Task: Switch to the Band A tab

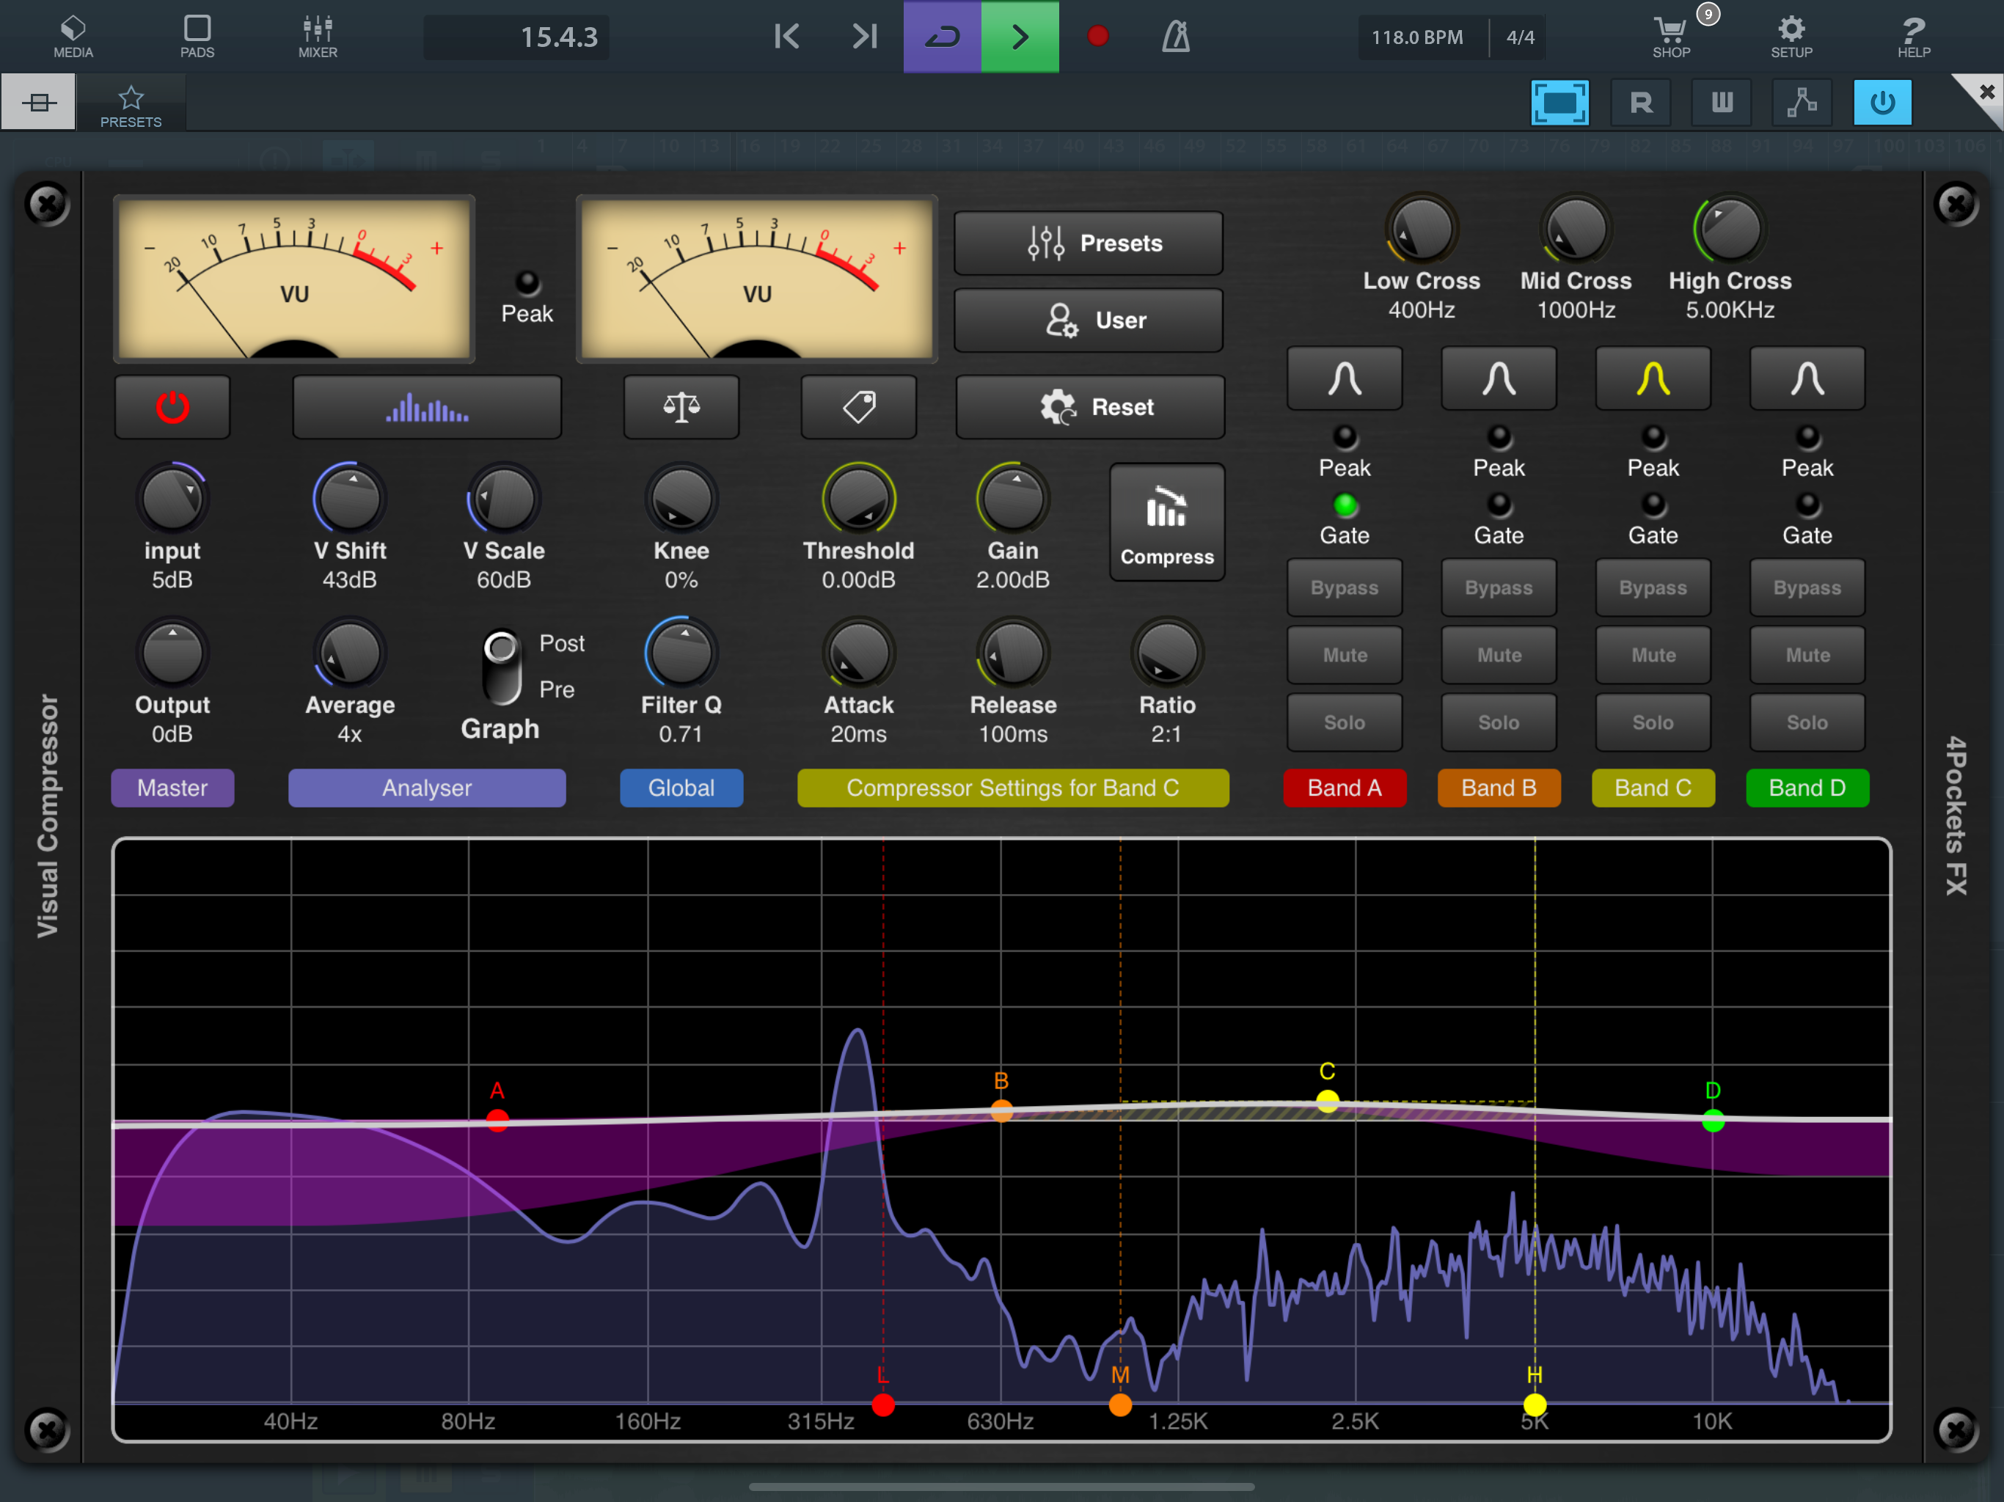Action: point(1345,787)
